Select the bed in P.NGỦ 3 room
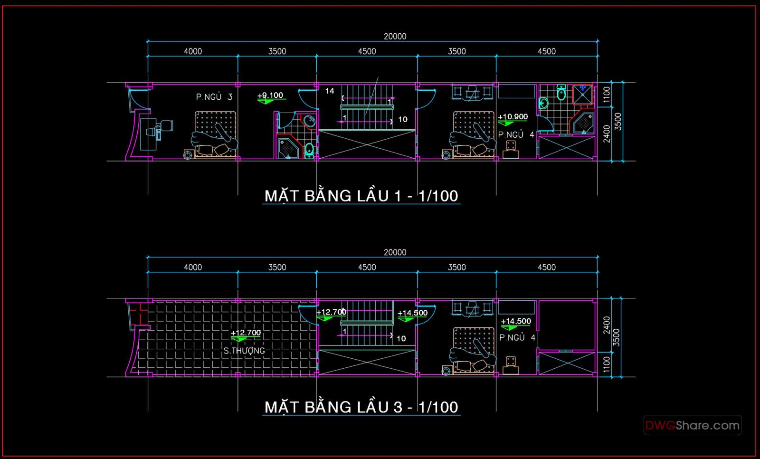 (215, 134)
